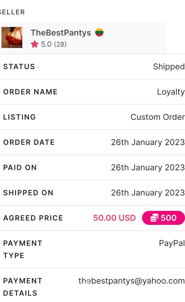Open the 5.0 (28) reviews count
The height and width of the screenshot is (302, 185).
coord(54,44)
